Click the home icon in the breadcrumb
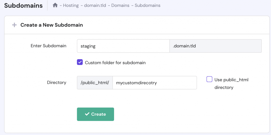Screen dimensions: 271x135 (x=55, y=5)
